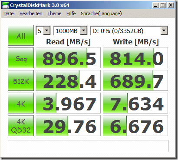Image resolution: width=178 pixels, height=160 pixels.
Task: Click the 4K write result 7.634
Action: point(135,103)
